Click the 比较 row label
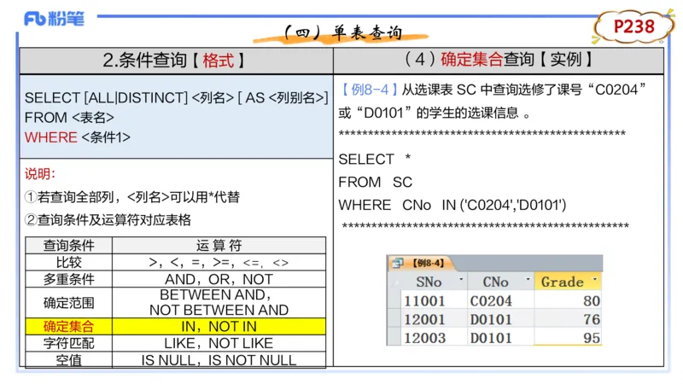Image resolution: width=683 pixels, height=384 pixels. (x=69, y=263)
